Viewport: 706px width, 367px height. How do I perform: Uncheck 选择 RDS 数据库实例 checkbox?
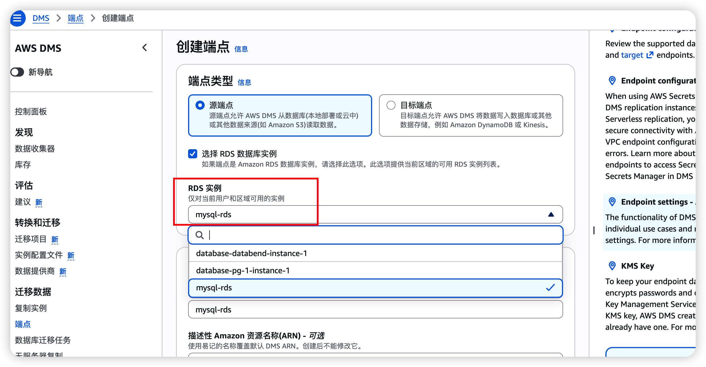click(x=193, y=154)
